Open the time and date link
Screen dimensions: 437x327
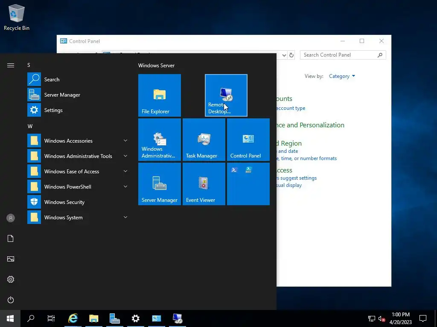pos(287,151)
